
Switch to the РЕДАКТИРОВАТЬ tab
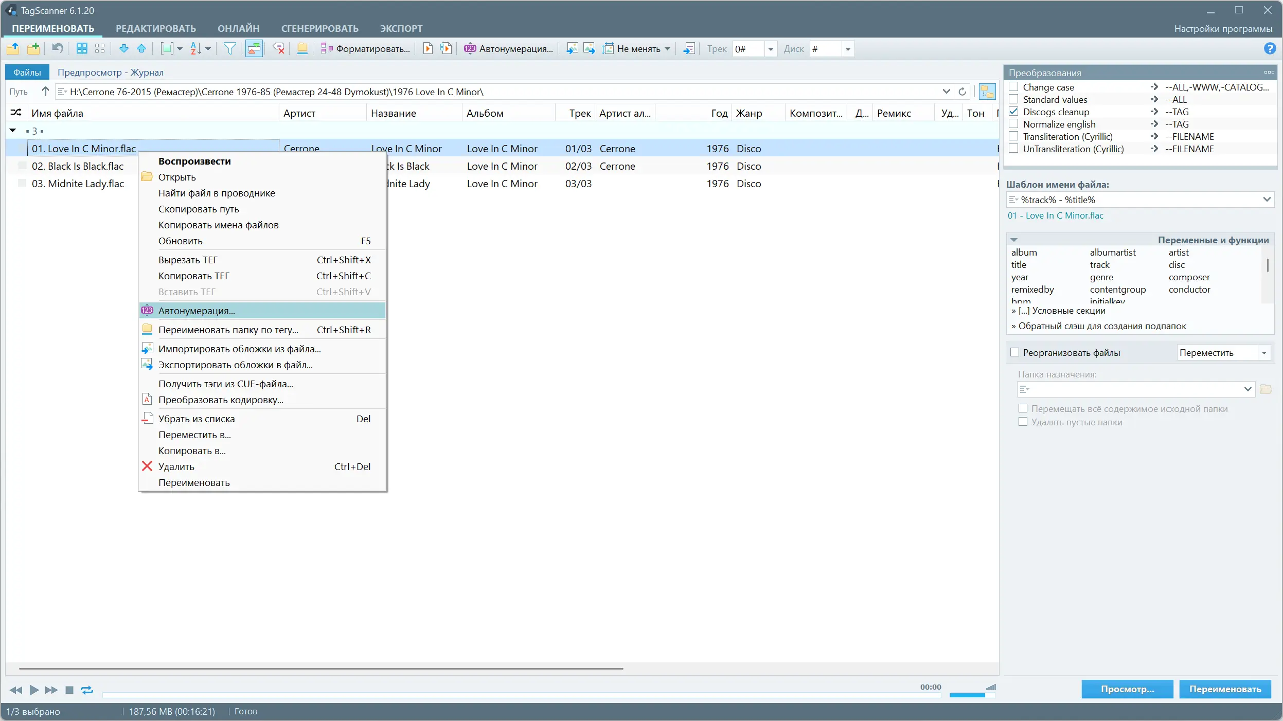pyautogui.click(x=155, y=28)
